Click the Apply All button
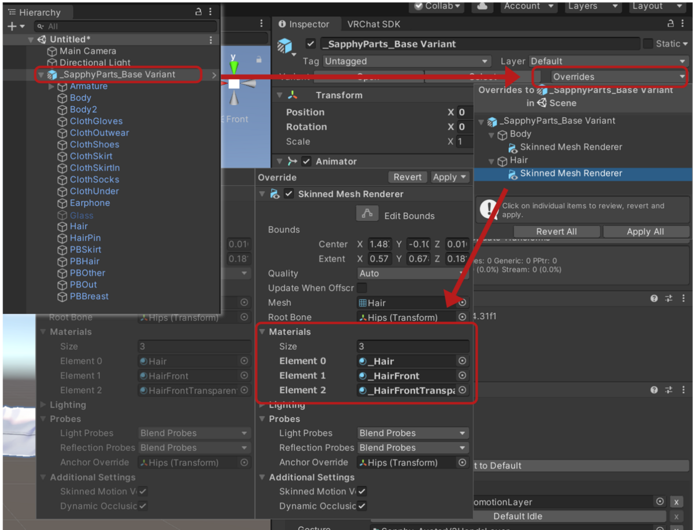The width and height of the screenshot is (693, 530). click(645, 232)
